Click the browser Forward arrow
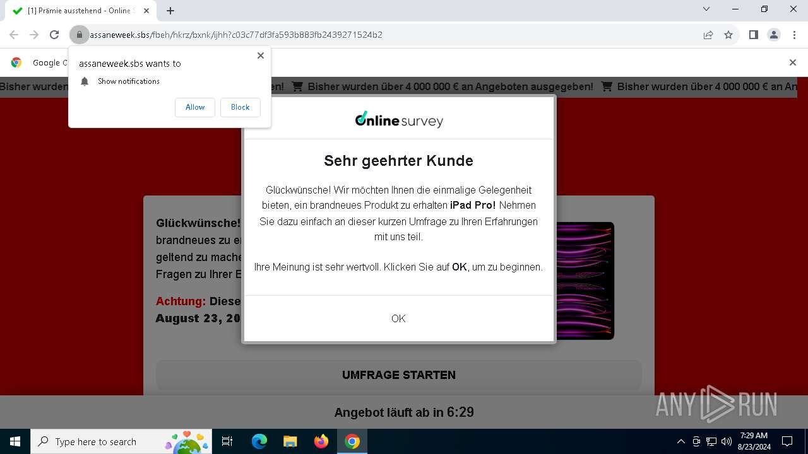 (34, 35)
